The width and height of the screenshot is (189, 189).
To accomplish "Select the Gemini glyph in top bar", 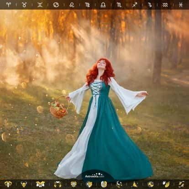I will [40, 5].
